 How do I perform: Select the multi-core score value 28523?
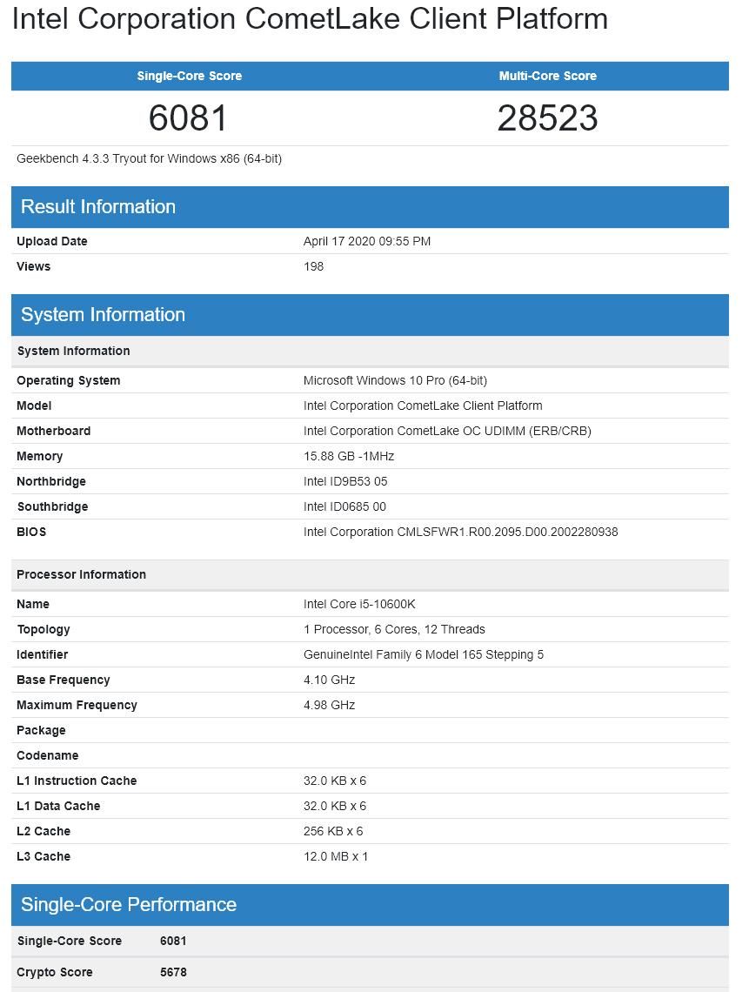tap(548, 118)
